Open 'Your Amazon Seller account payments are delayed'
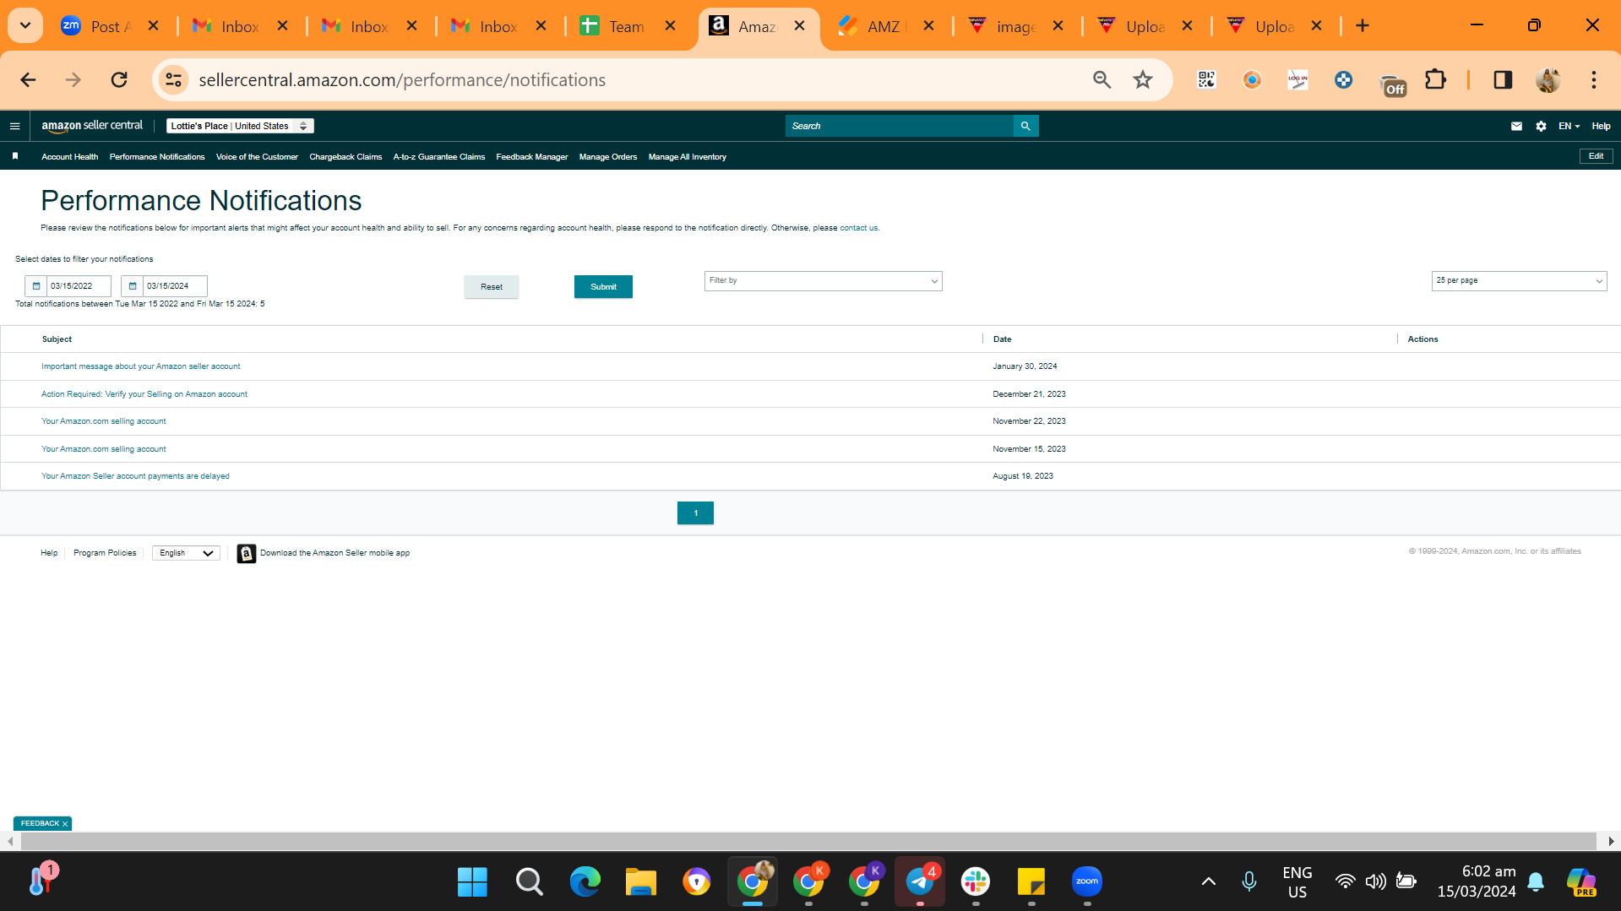Screen dimensions: 1621x911 point(135,476)
